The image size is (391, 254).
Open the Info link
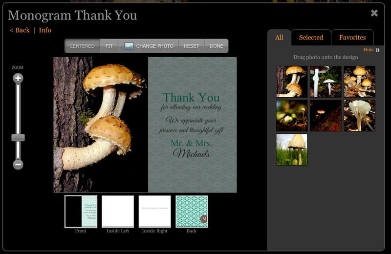[x=45, y=30]
